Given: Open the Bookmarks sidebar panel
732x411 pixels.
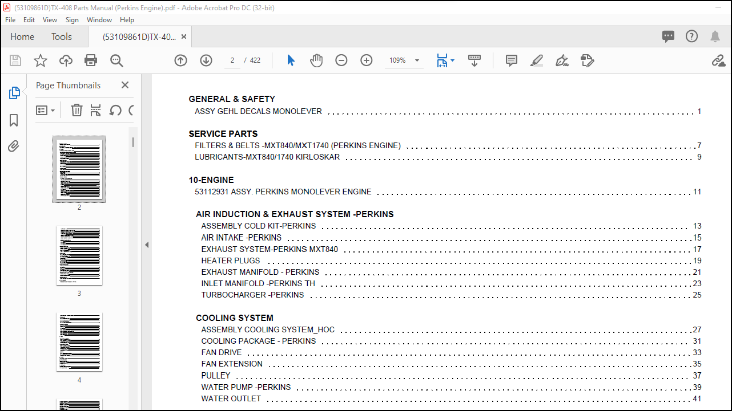Looking at the screenshot, I should pyautogui.click(x=14, y=120).
